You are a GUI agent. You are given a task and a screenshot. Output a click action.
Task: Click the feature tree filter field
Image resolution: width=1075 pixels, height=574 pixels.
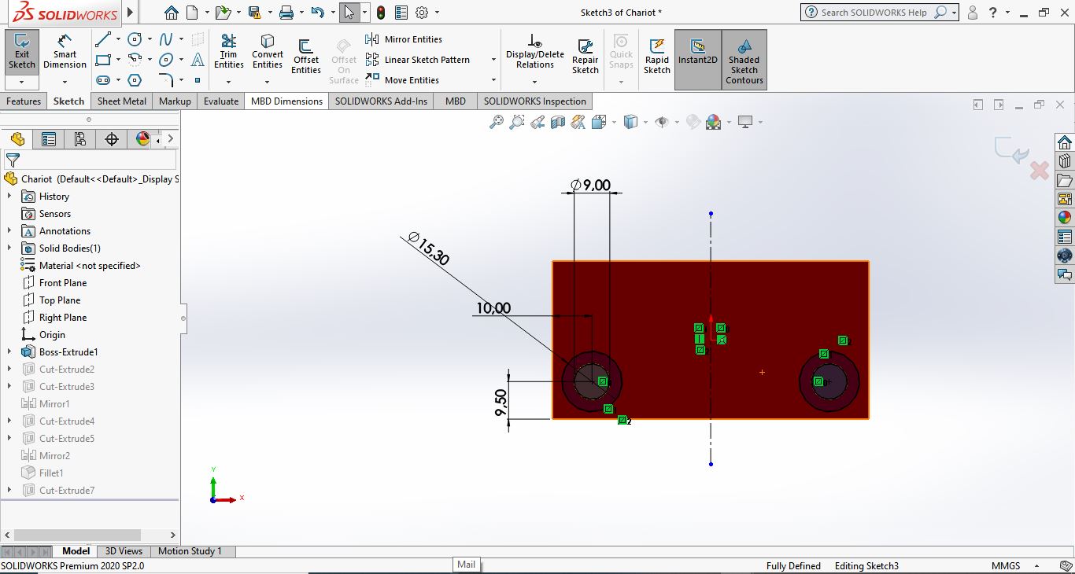click(x=91, y=160)
